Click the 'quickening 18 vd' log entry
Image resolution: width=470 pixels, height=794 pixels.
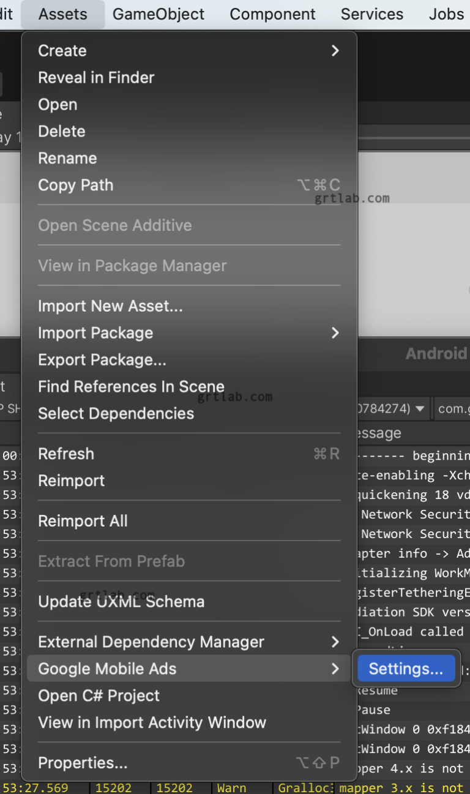tap(413, 495)
